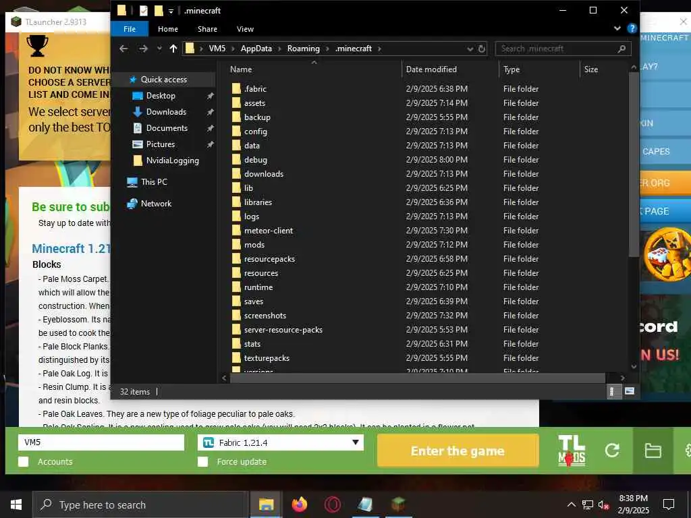This screenshot has width=691, height=518.
Task: Open File Explorer from taskbar
Action: click(x=266, y=505)
